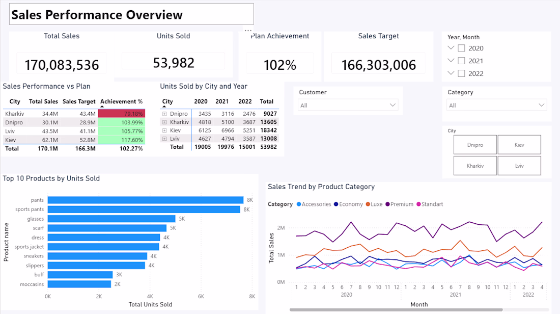Screen dimensions: 560x314
Task: Sort by Achievement % column header
Action: coord(122,101)
